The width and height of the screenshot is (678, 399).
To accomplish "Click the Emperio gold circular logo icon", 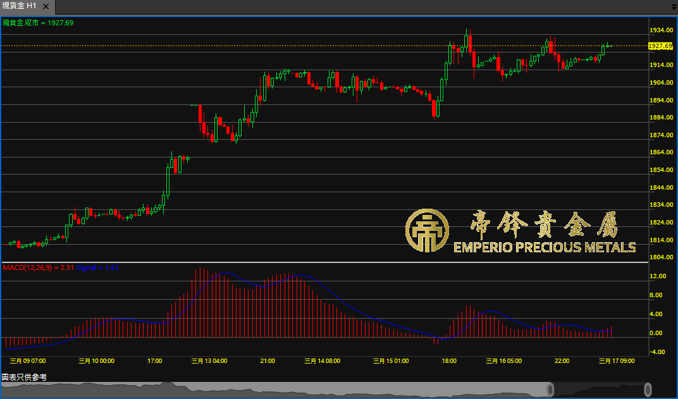I will tap(427, 231).
